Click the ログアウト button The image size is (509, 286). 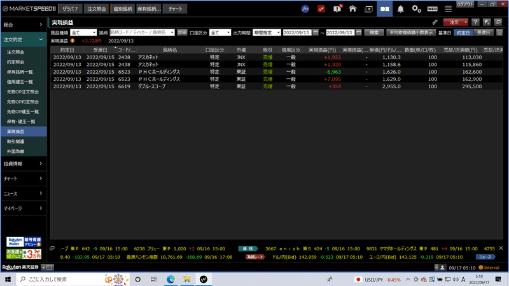click(x=465, y=4)
